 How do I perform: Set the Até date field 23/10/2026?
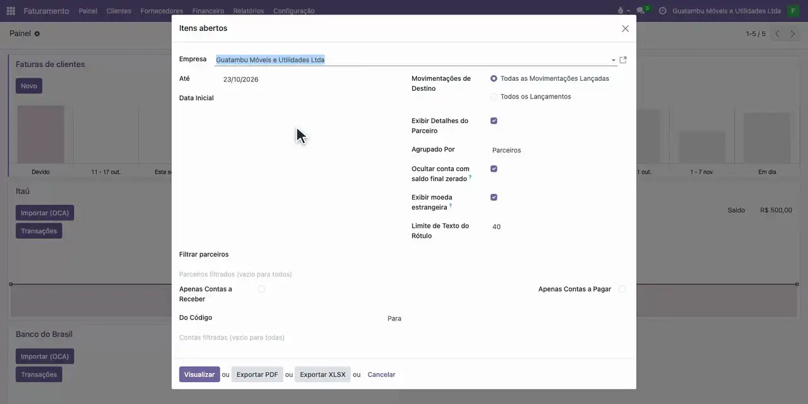click(241, 80)
